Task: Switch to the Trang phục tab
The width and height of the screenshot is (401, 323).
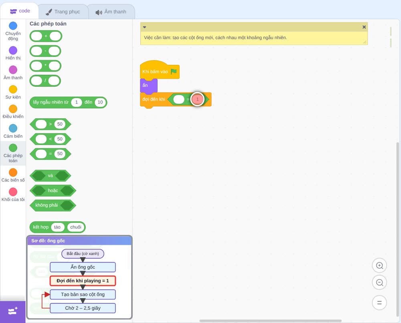Action: [x=63, y=12]
